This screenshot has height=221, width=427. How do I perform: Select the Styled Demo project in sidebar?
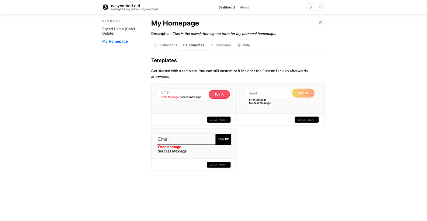click(x=118, y=31)
